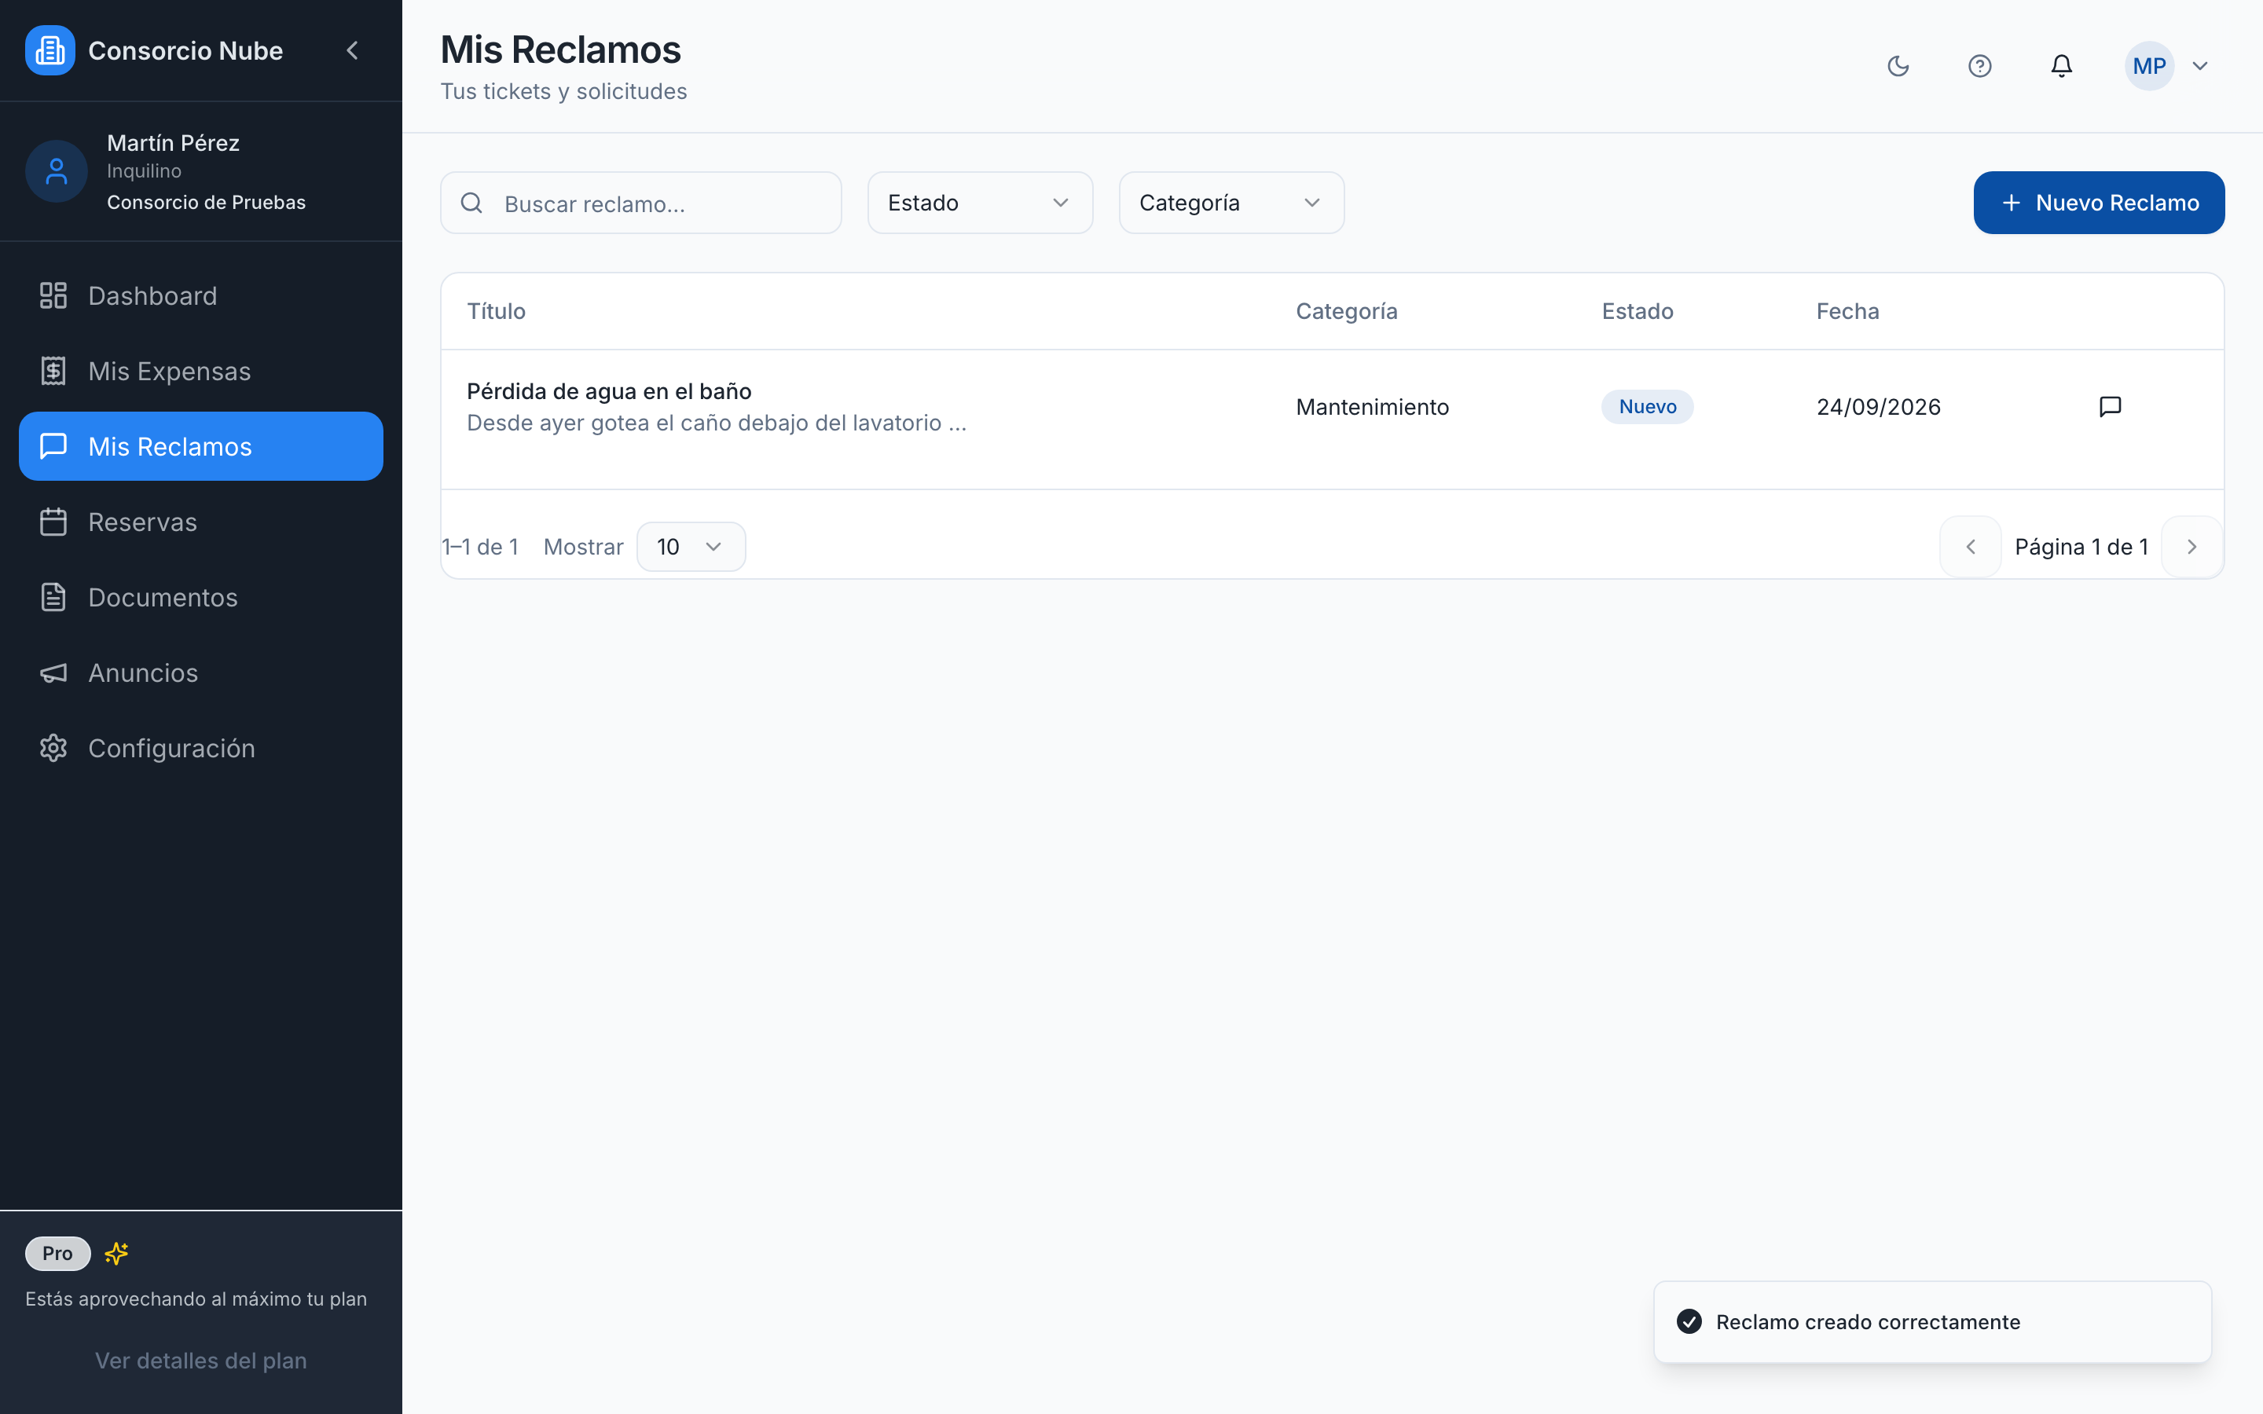Open help via question mark icon

click(x=1979, y=65)
